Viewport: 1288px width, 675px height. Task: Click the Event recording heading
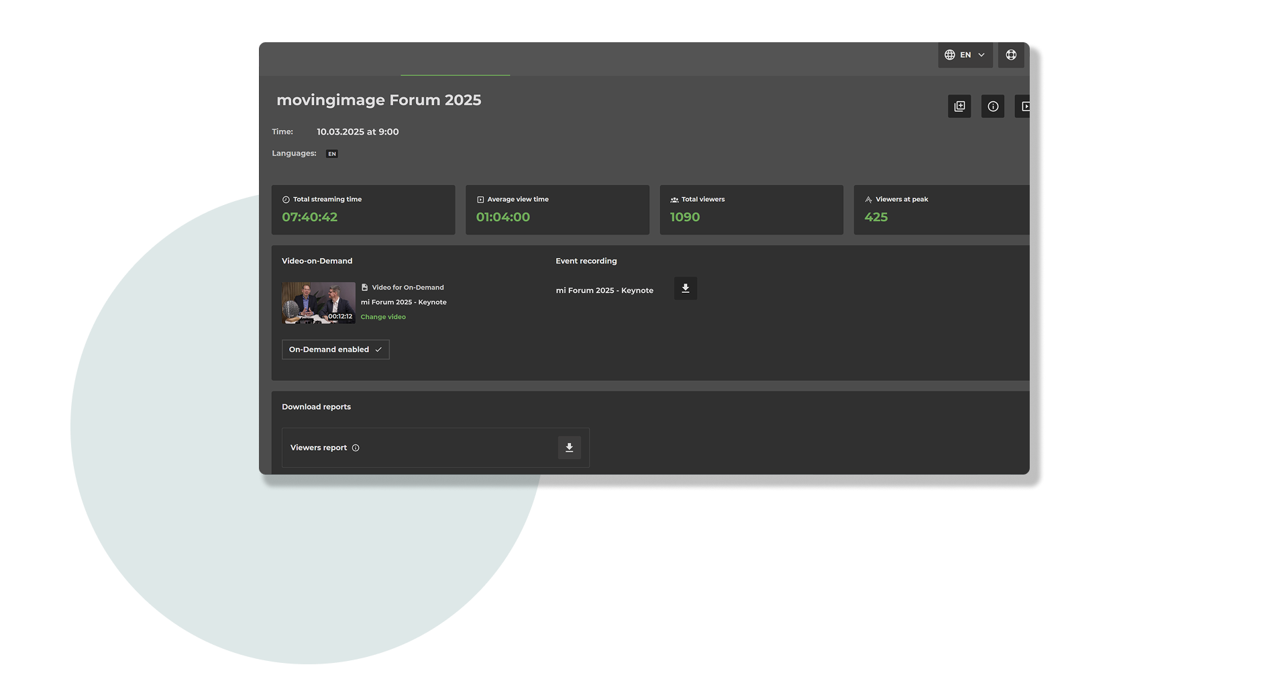pos(586,261)
